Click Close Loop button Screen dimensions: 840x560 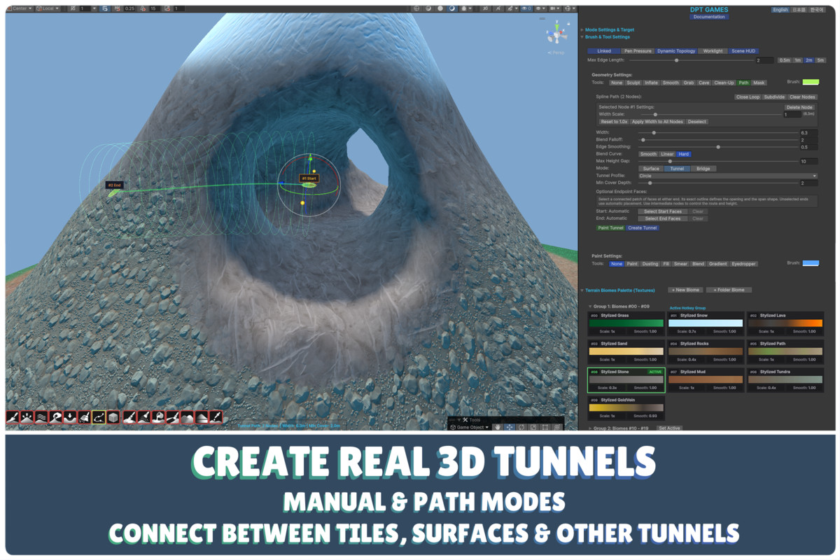748,97
